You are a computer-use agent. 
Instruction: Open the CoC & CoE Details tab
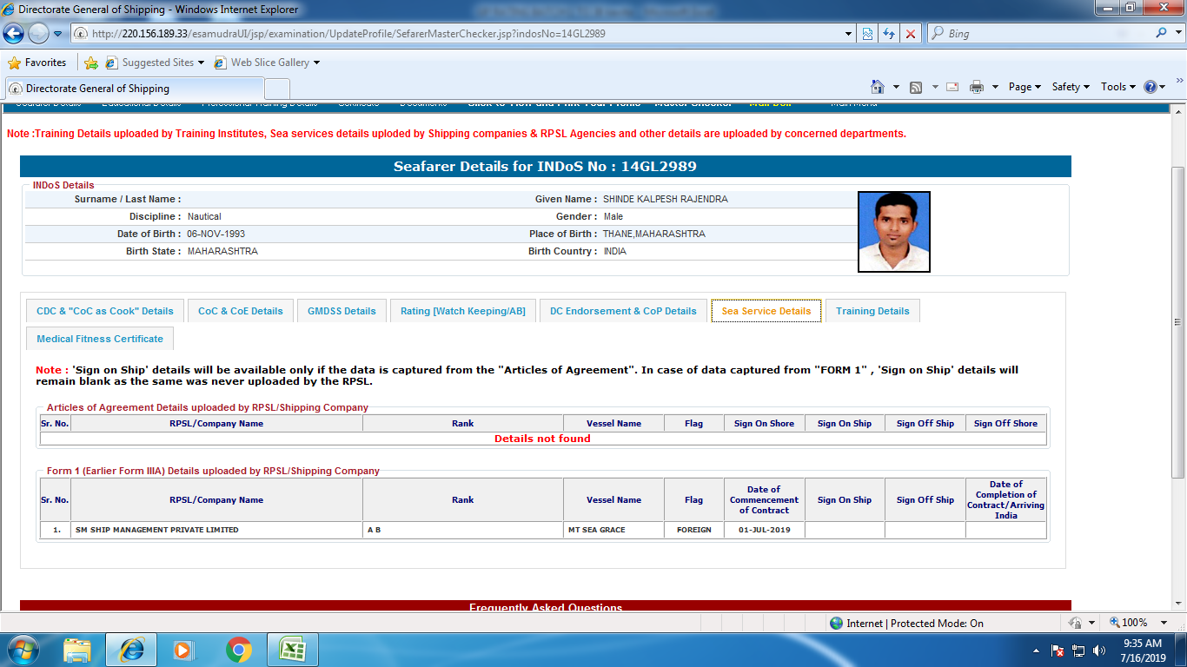click(241, 311)
